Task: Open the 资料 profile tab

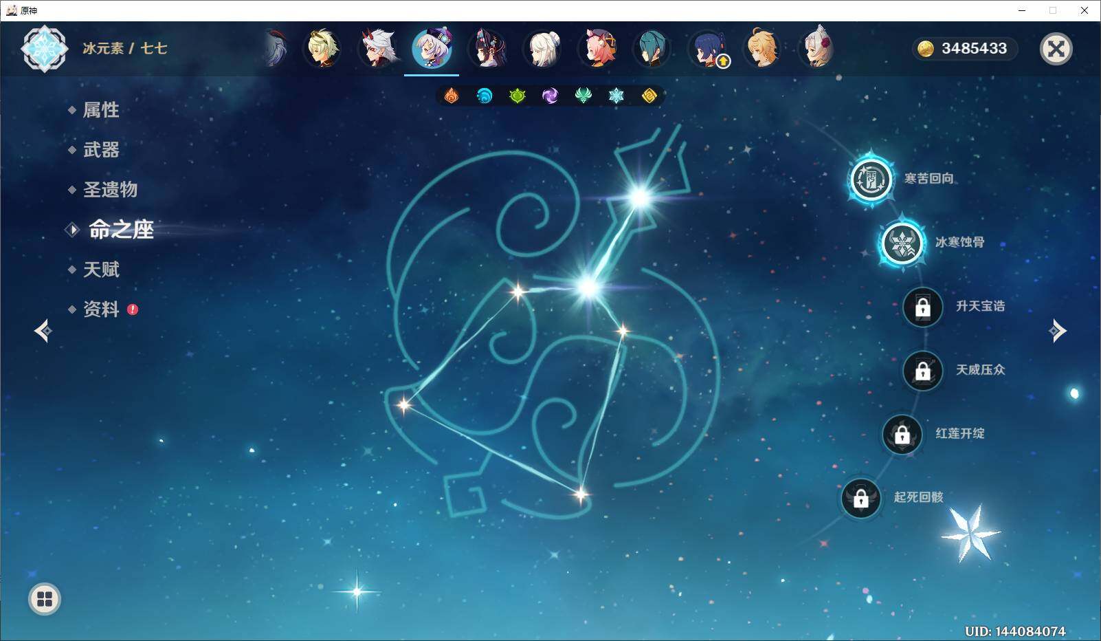Action: click(x=101, y=309)
